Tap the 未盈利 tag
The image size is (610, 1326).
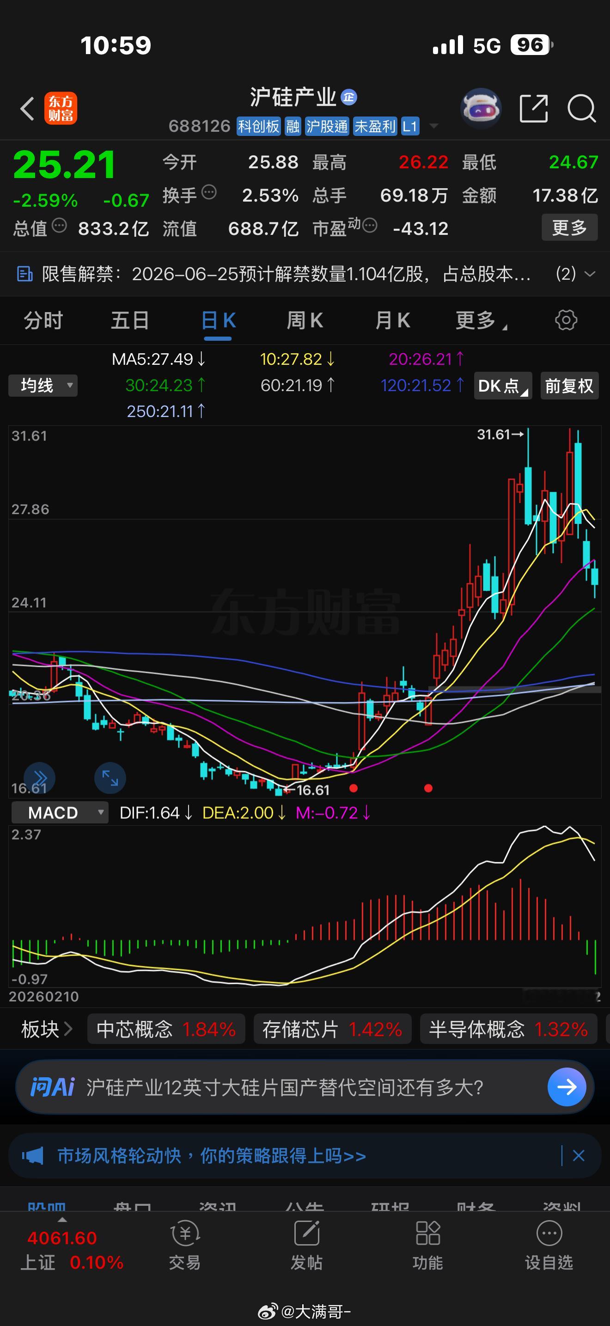[x=375, y=126]
